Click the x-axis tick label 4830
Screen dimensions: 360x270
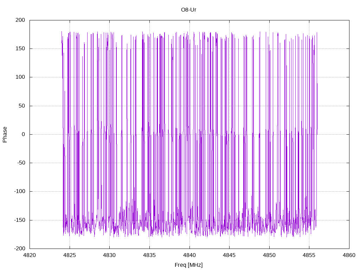(110, 255)
